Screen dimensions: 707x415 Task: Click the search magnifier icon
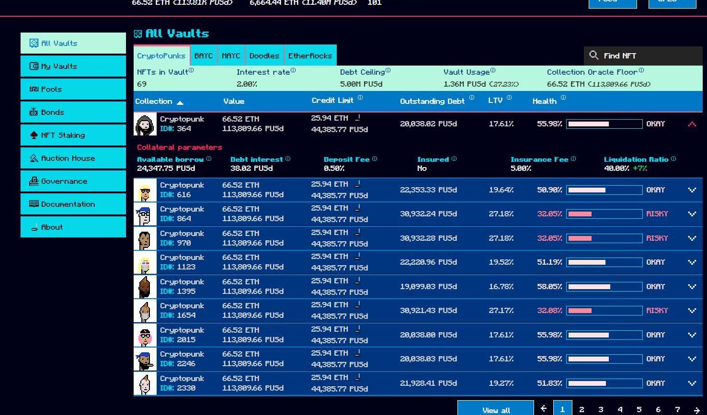pos(594,56)
